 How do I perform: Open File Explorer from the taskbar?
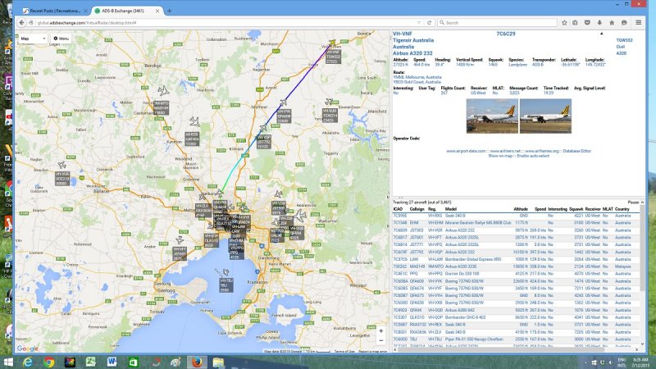pyautogui.click(x=218, y=362)
